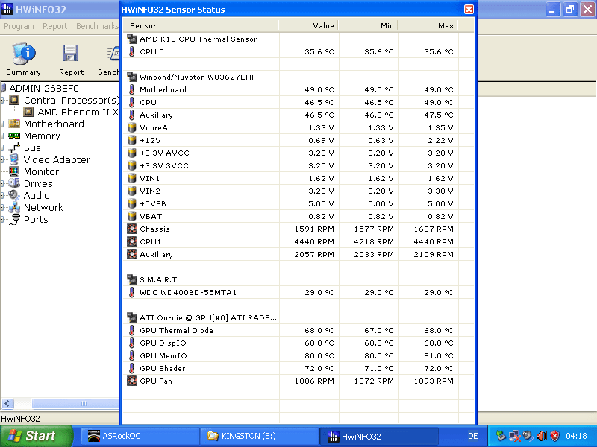This screenshot has height=447, width=597.
Task: Click the Network tree icon
Action: click(x=14, y=207)
